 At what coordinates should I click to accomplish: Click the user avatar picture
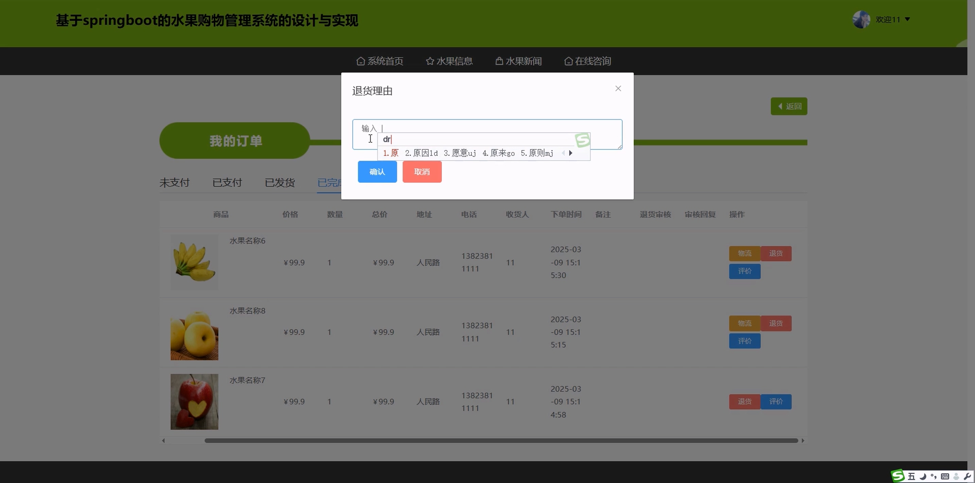coord(861,19)
